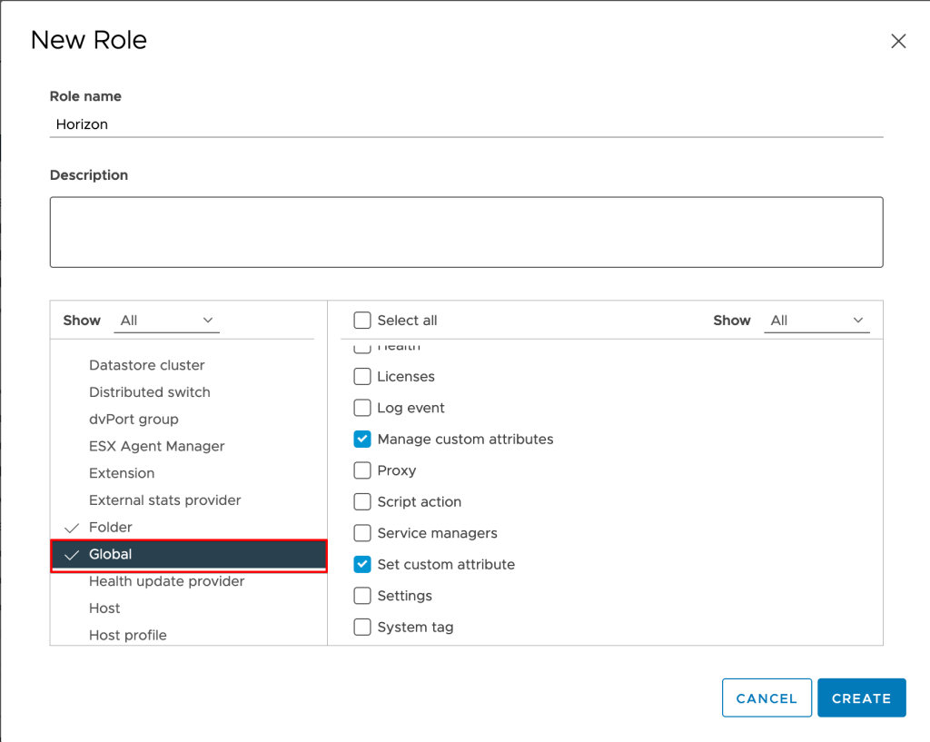Enable the Script action checkbox
Screen dimensions: 930x742
(362, 502)
